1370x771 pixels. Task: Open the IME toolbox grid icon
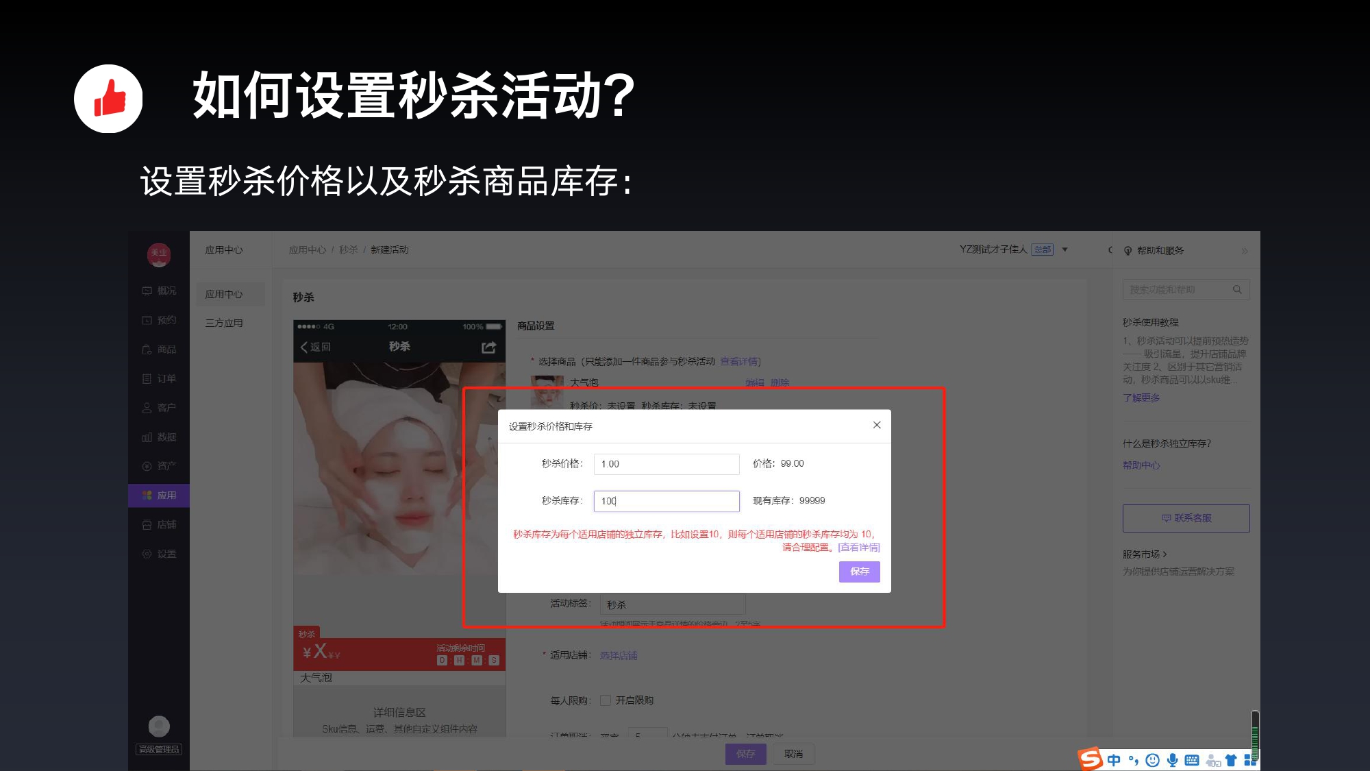[x=1250, y=760]
